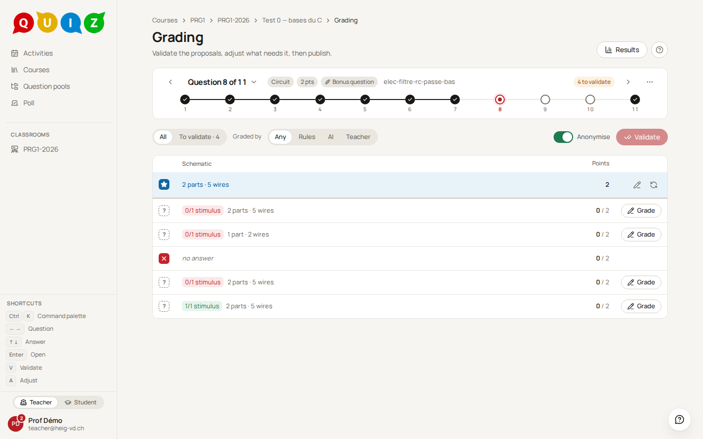This screenshot has width=703, height=439.
Task: Click the refresh icon on the reference answer row
Action: (654, 185)
